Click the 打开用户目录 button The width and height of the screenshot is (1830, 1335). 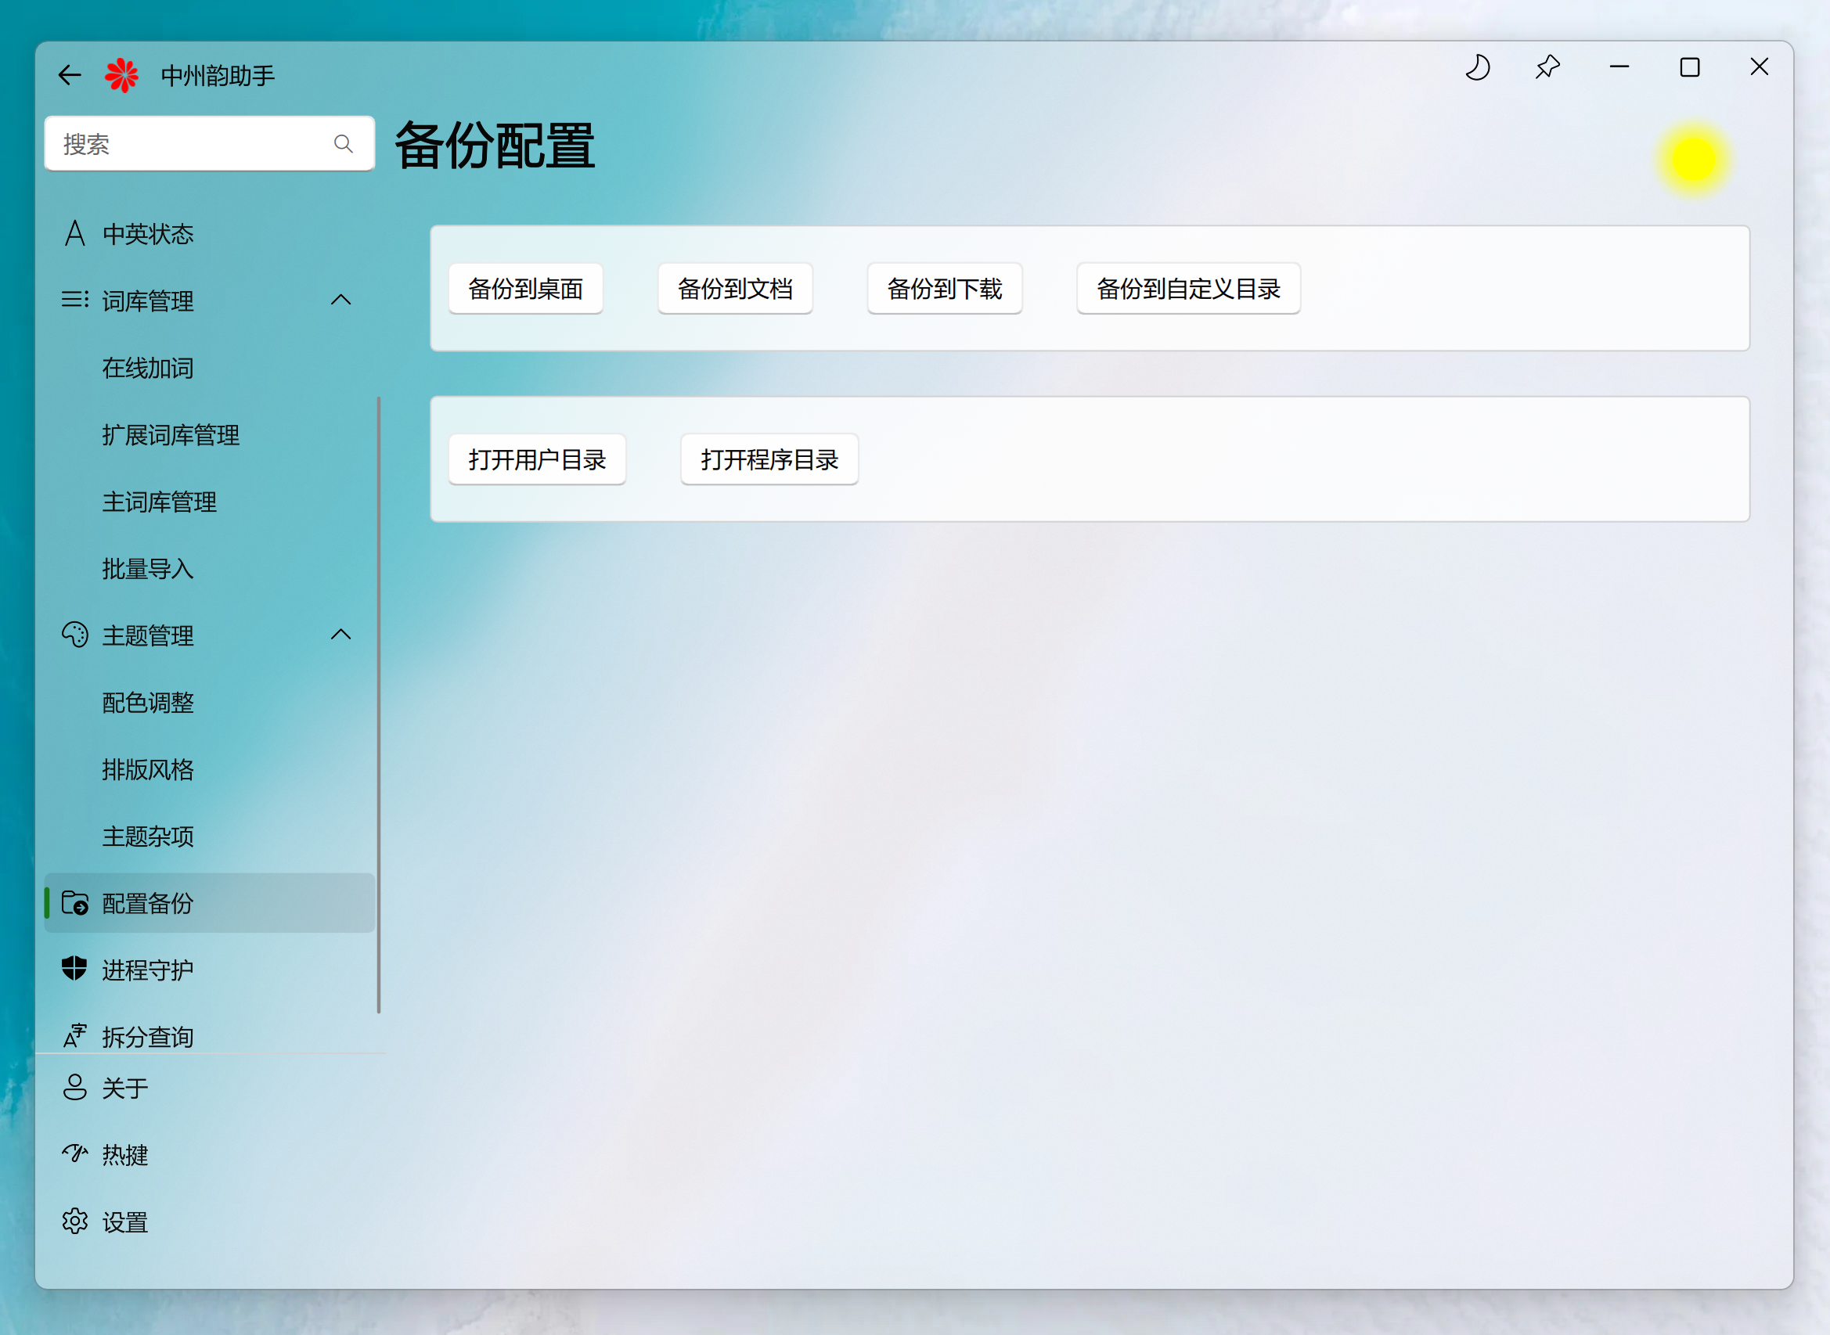(537, 459)
